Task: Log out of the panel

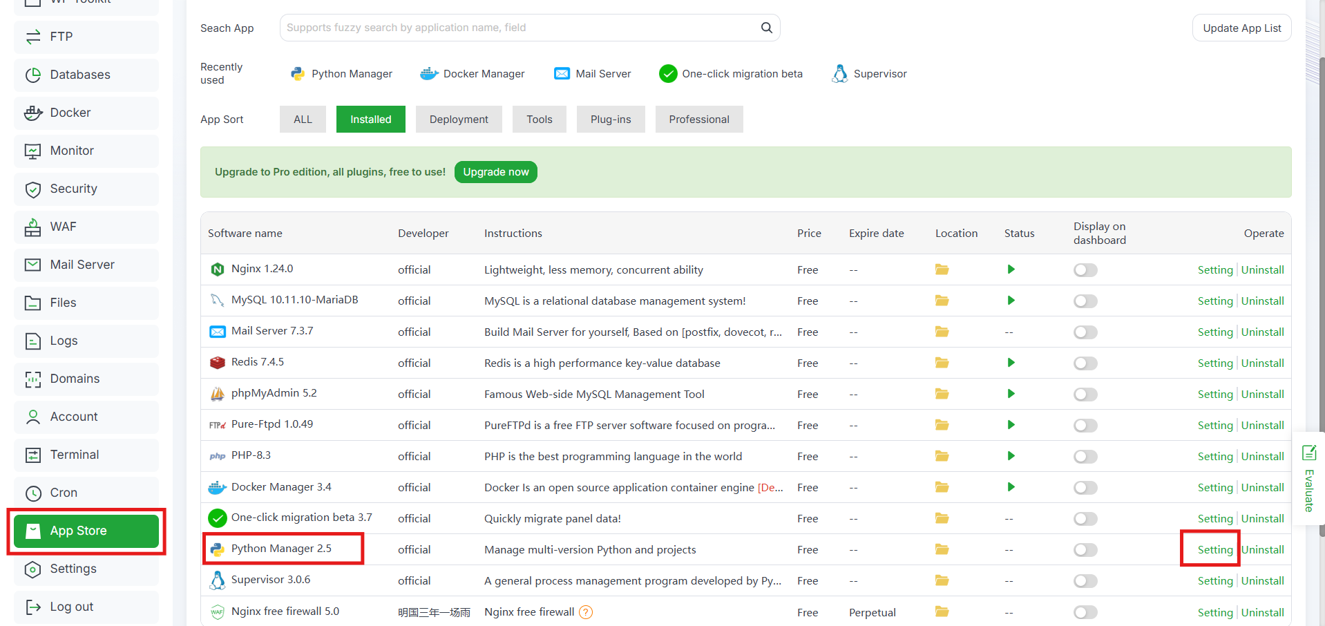Action: click(86, 607)
